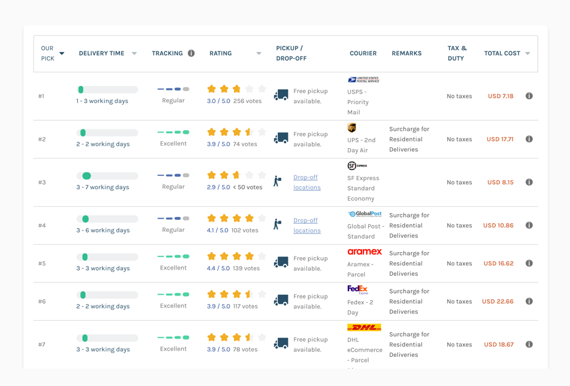Click the Aramex courier logo
The image size is (570, 386).
(365, 252)
